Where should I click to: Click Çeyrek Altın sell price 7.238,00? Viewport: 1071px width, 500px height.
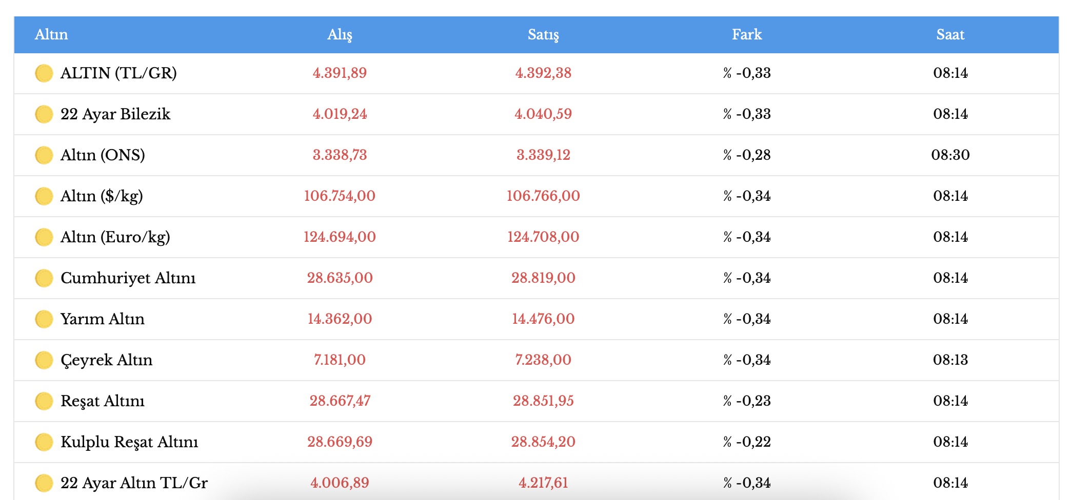543,360
